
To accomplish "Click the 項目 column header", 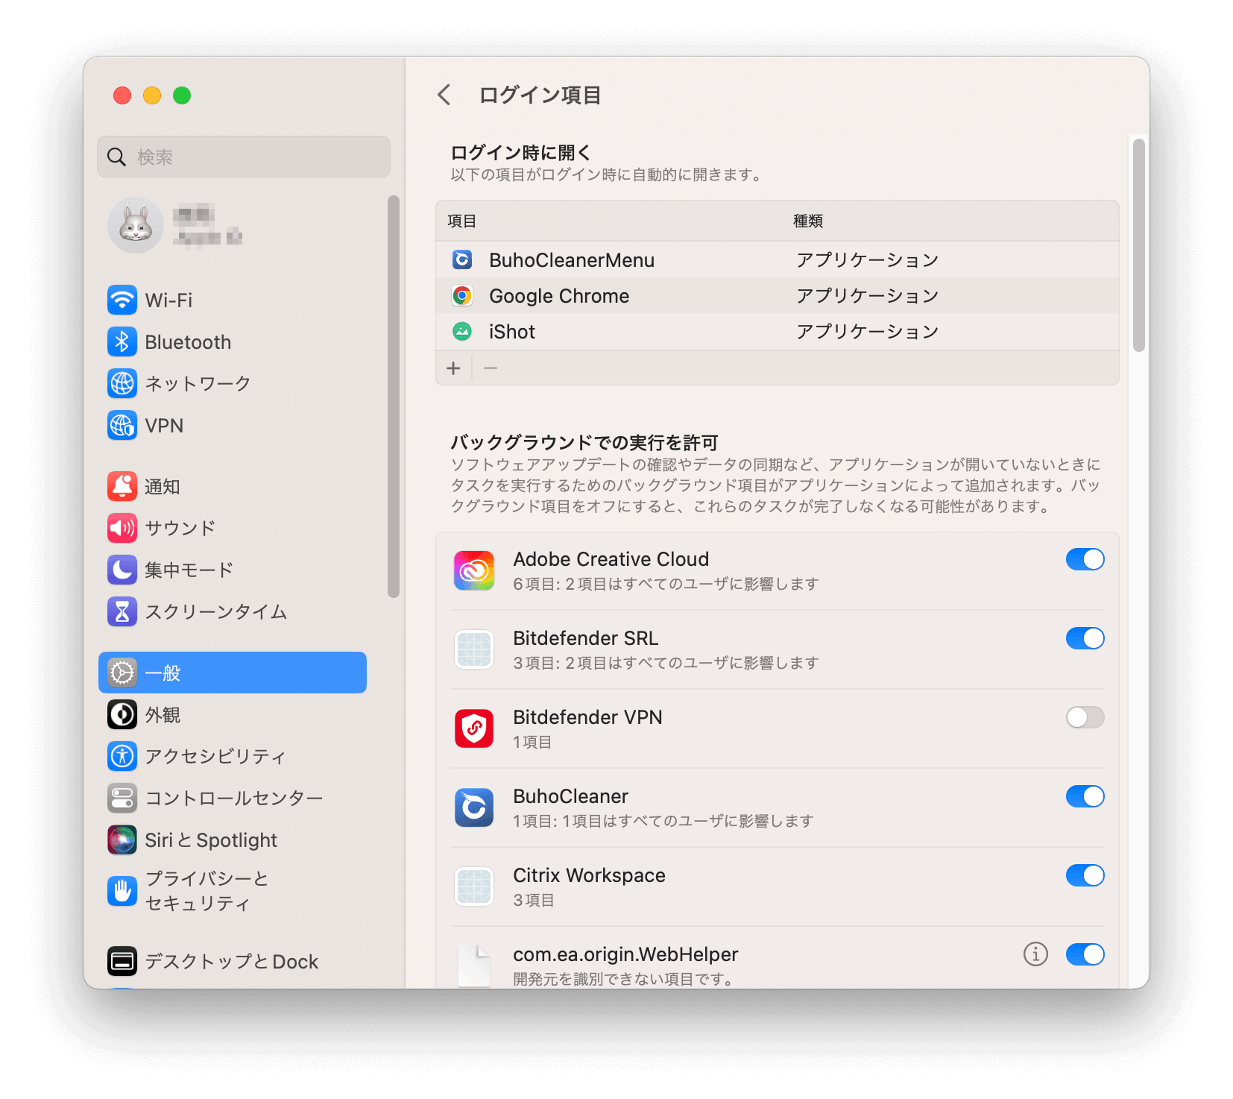I will coord(461,221).
